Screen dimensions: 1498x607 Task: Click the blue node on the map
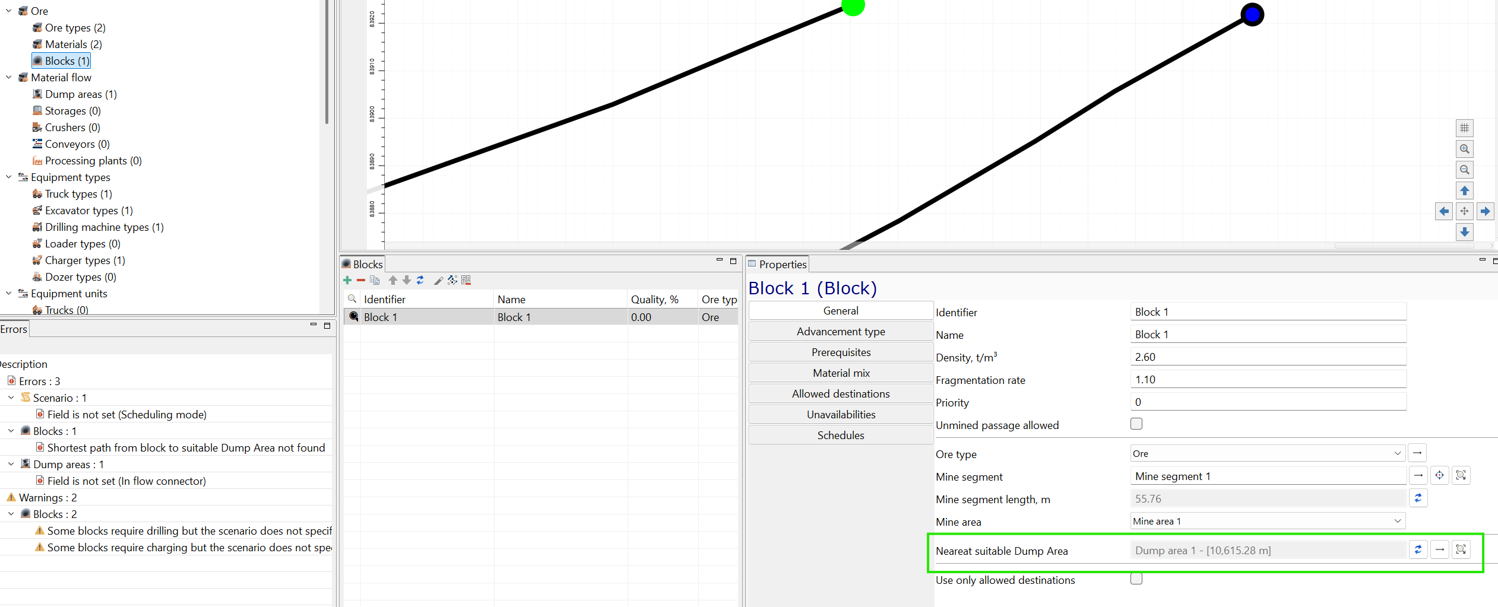1252,14
